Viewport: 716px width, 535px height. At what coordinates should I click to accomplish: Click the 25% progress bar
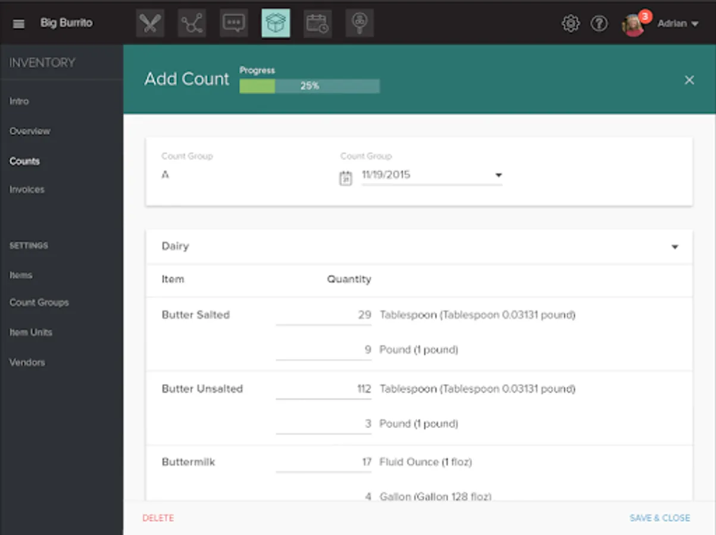pos(309,86)
